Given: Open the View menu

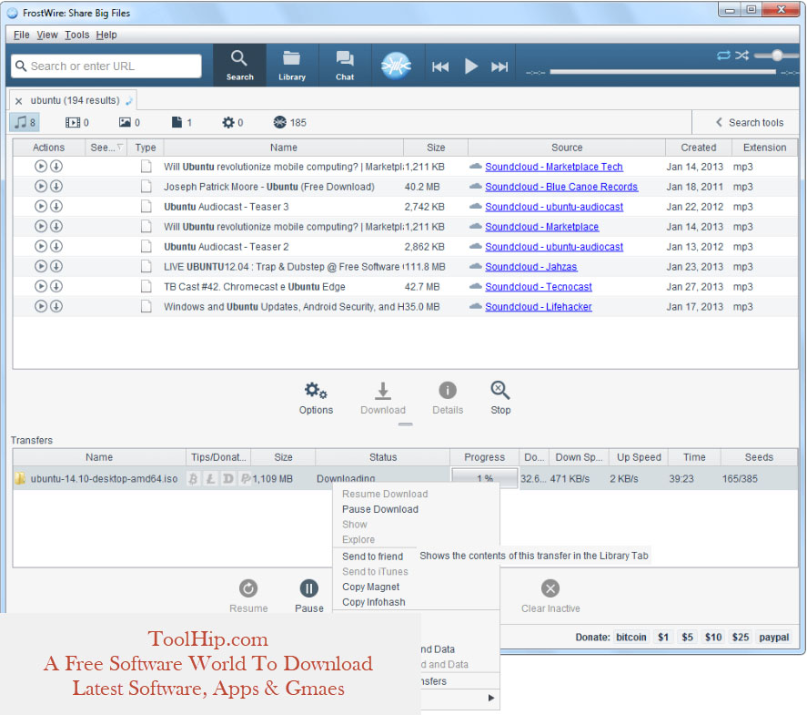Looking at the screenshot, I should 46,35.
